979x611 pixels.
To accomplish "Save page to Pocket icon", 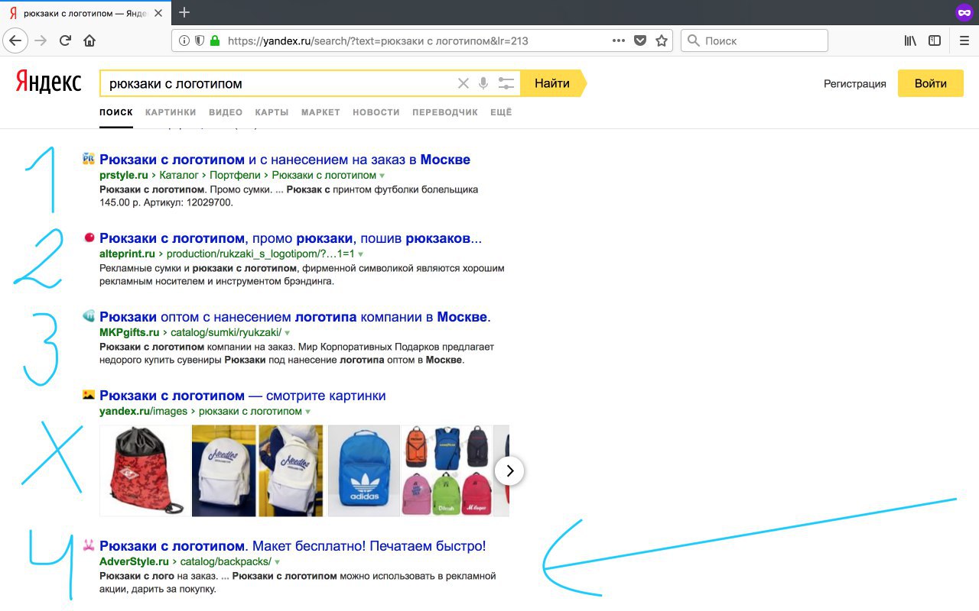I will 640,40.
